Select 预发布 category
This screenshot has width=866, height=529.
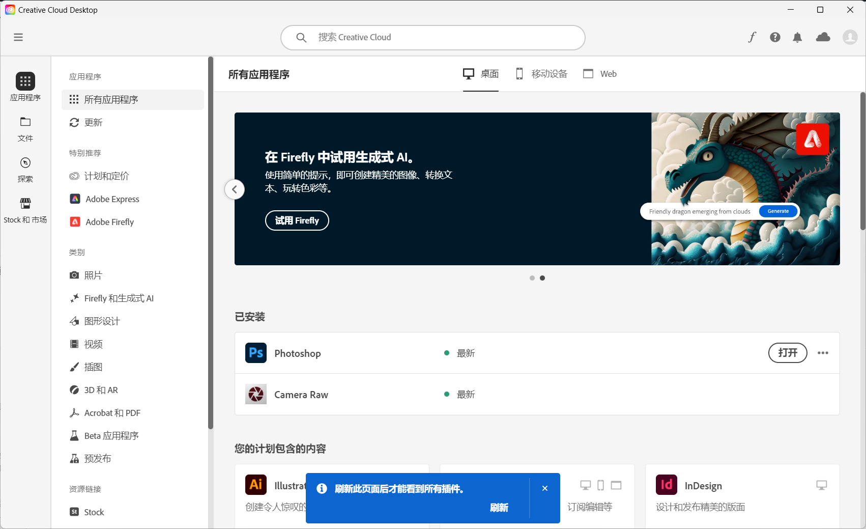pyautogui.click(x=133, y=459)
